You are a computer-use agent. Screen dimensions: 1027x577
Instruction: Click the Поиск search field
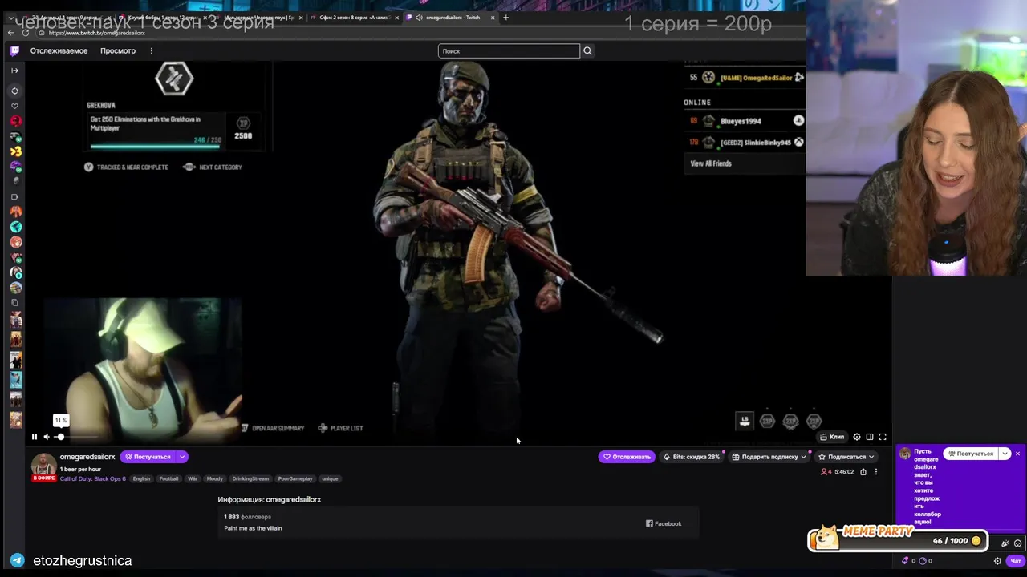pos(509,51)
